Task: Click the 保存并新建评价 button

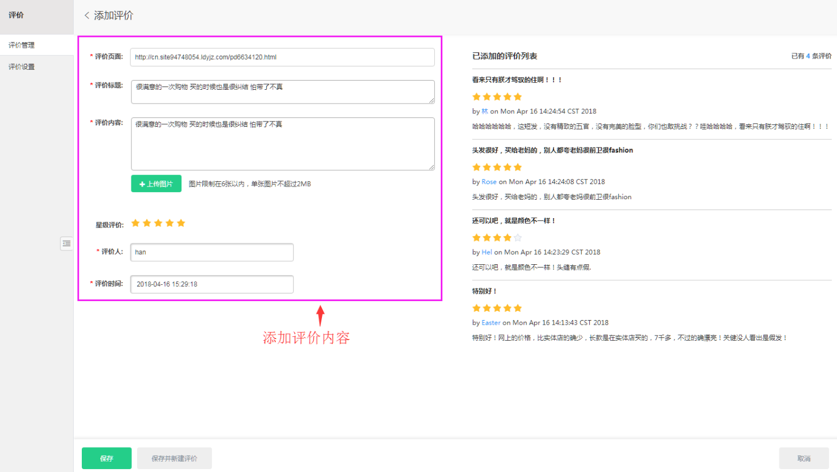Action: 174,458
